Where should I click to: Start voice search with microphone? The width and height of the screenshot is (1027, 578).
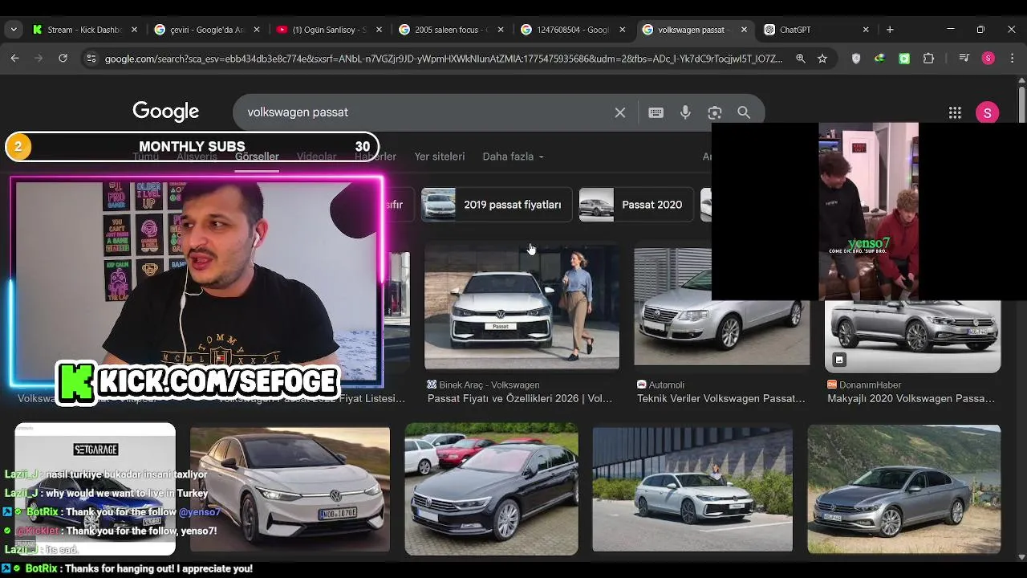coord(685,112)
